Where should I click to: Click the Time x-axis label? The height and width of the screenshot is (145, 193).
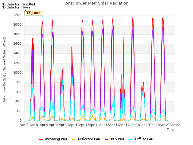[171, 130]
